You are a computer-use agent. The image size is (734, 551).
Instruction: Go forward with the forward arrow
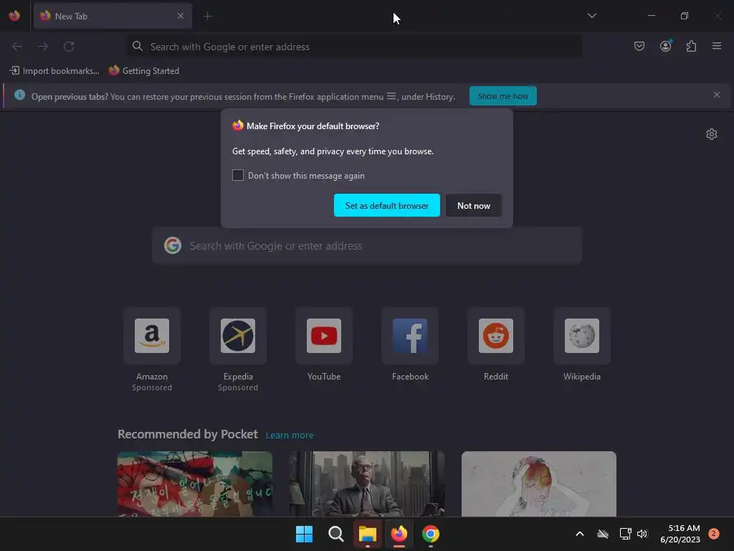click(x=43, y=47)
